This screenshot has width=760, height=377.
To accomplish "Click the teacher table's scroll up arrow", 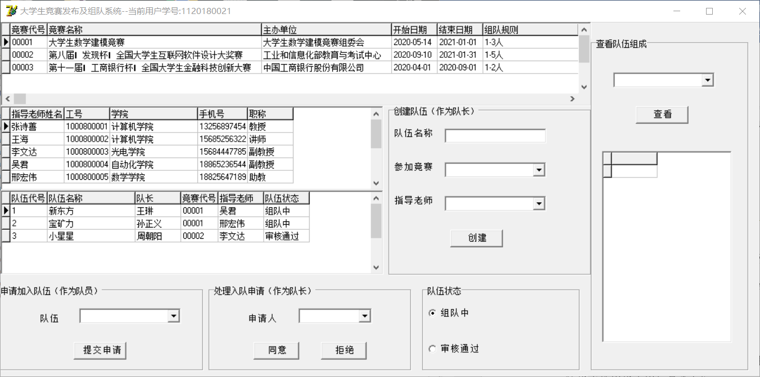I will tap(377, 114).
